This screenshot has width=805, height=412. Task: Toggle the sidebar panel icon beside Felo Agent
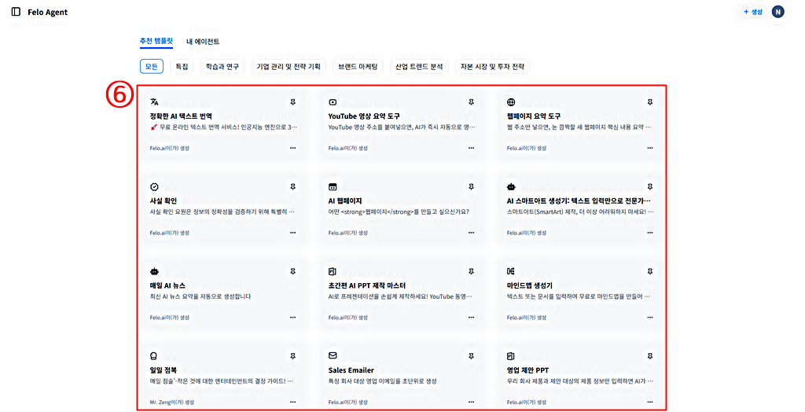pos(16,12)
